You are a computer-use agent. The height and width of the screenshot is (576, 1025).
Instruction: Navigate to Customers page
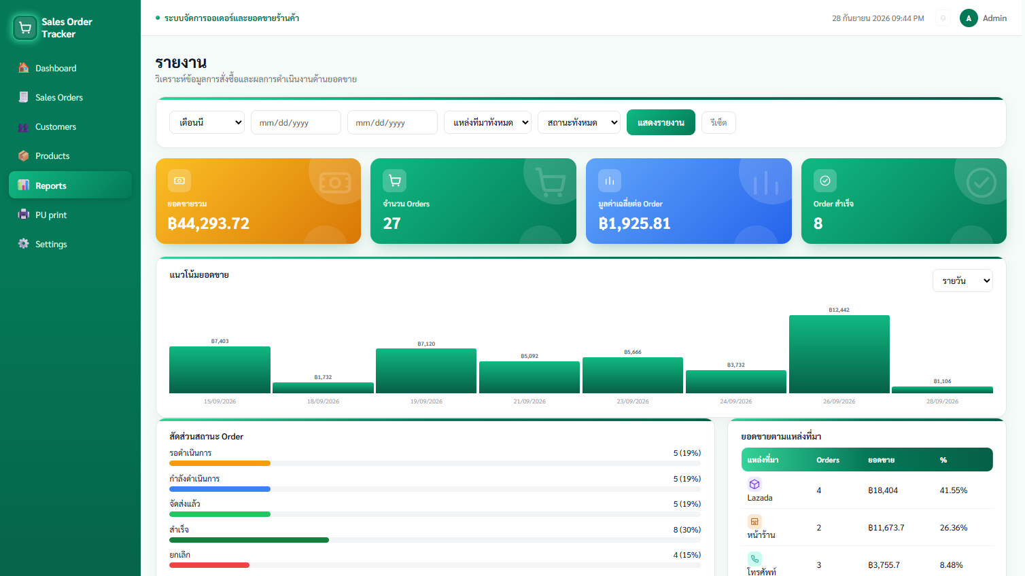tap(70, 126)
